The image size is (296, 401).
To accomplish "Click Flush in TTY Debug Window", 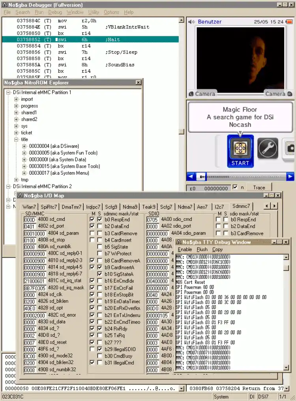I will [x=202, y=249].
